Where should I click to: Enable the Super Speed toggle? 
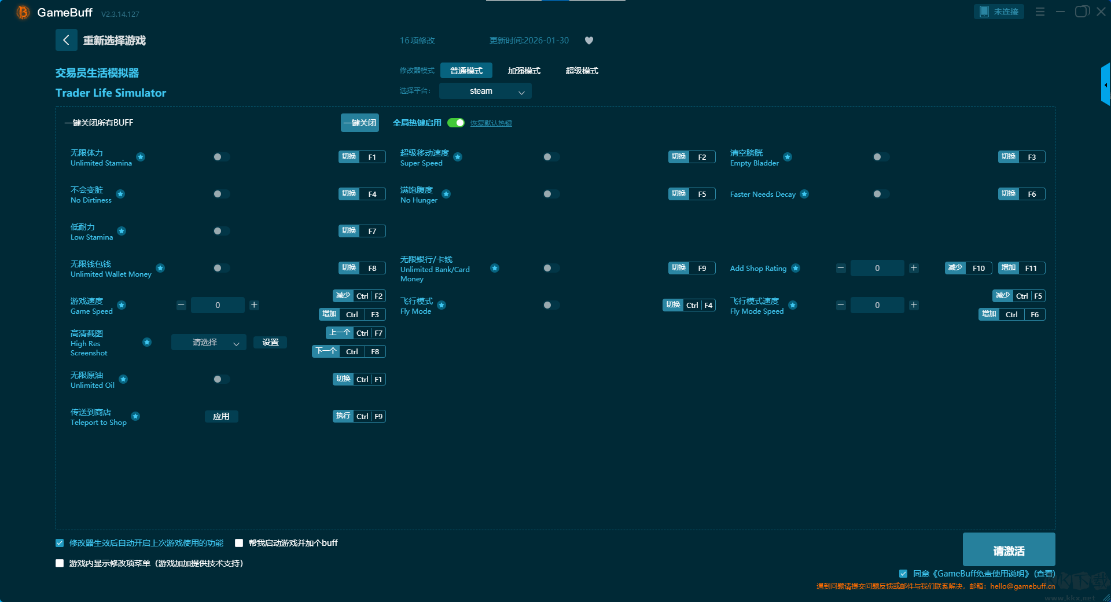(x=551, y=157)
